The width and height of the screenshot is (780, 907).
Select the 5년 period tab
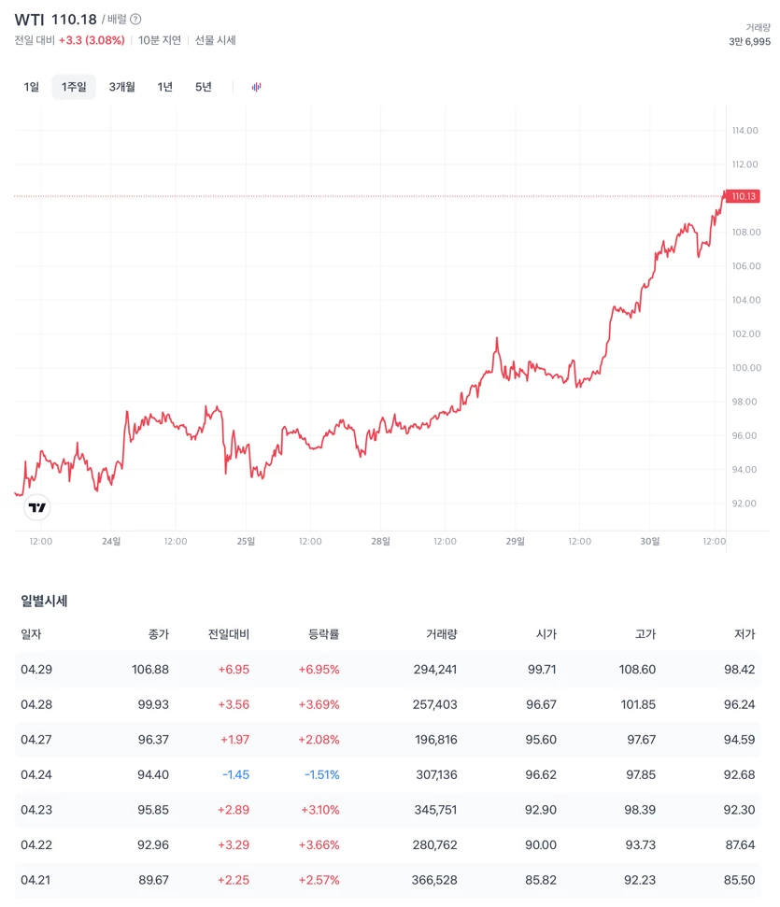pyautogui.click(x=203, y=87)
